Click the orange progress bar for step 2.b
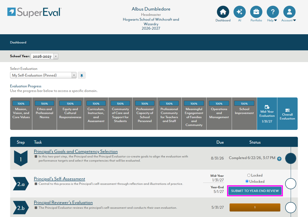The height and width of the screenshot is (217, 308). pos(255,207)
